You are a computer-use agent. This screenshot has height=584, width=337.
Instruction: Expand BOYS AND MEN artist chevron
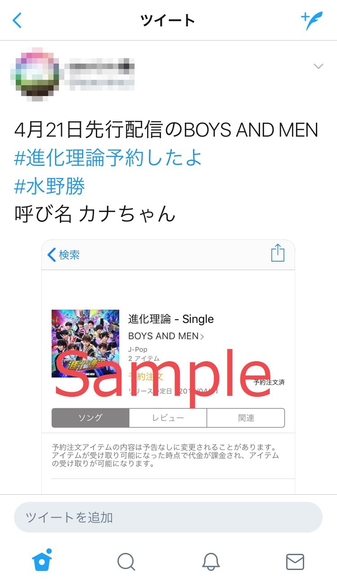202,336
